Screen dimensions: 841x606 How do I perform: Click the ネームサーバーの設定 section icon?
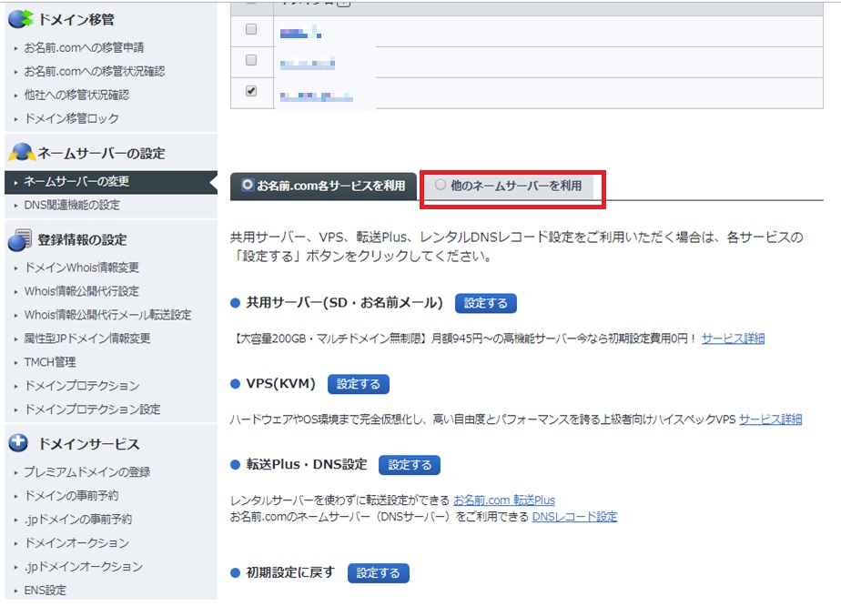pyautogui.click(x=22, y=153)
